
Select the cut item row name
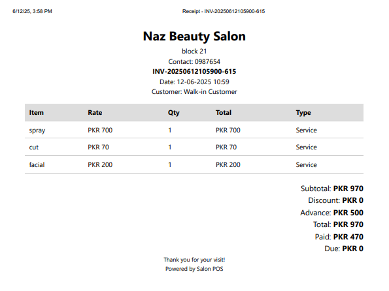[34, 147]
